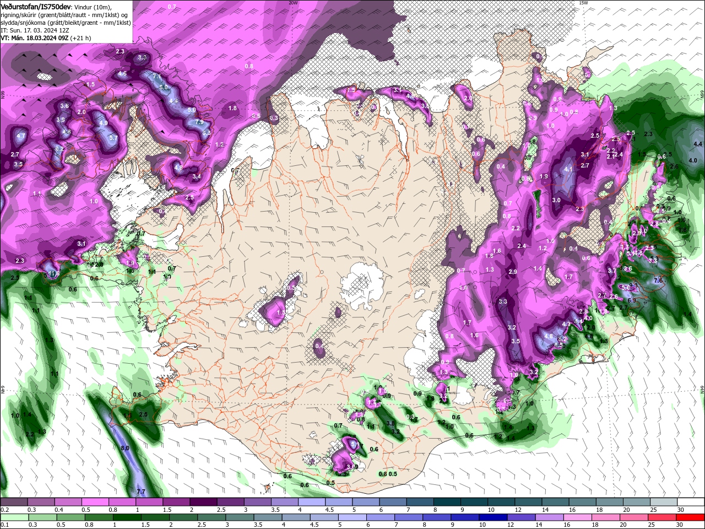Click the dark teal swatch between 8 and 9 in the snow legend
Viewport: 705px width, 529px height.
(447, 503)
